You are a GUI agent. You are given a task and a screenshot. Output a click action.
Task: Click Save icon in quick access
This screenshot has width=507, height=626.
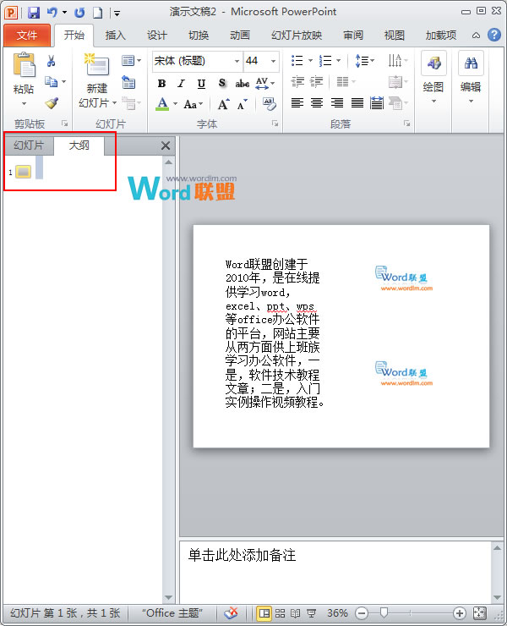click(x=34, y=13)
